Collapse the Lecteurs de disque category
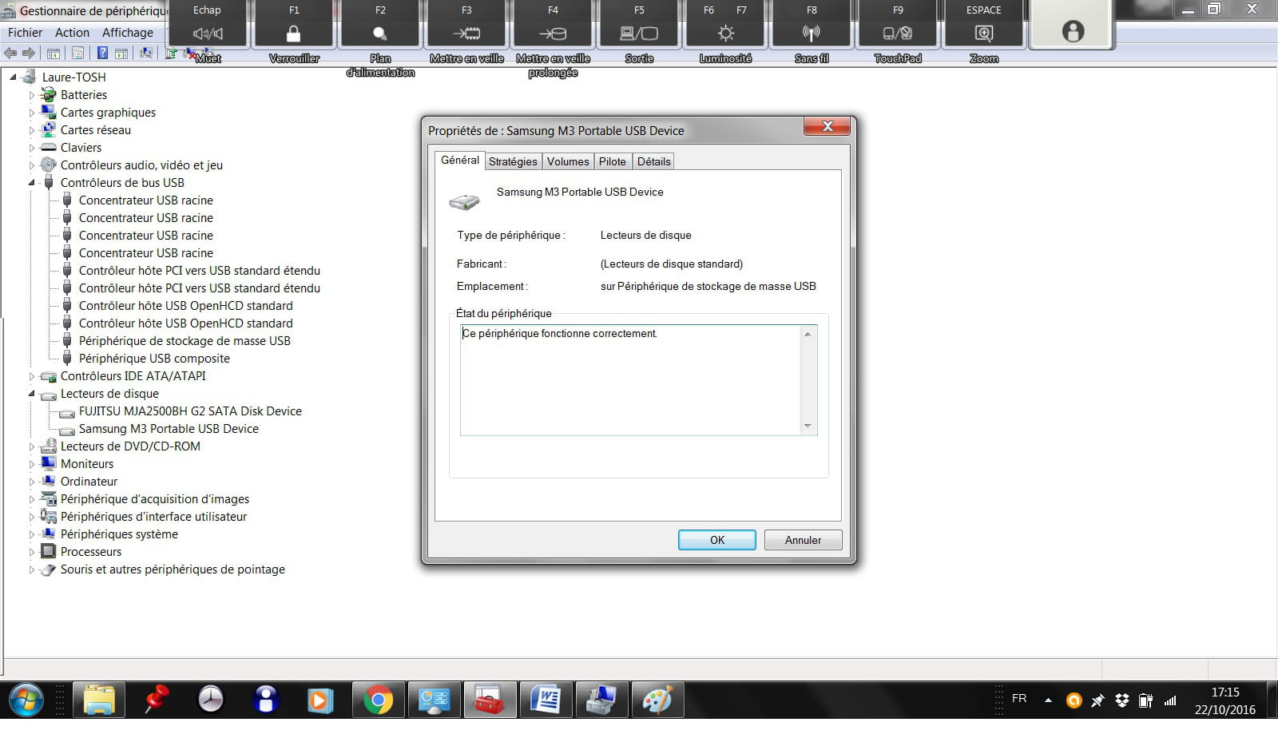Image resolution: width=1278 pixels, height=742 pixels. tap(32, 394)
